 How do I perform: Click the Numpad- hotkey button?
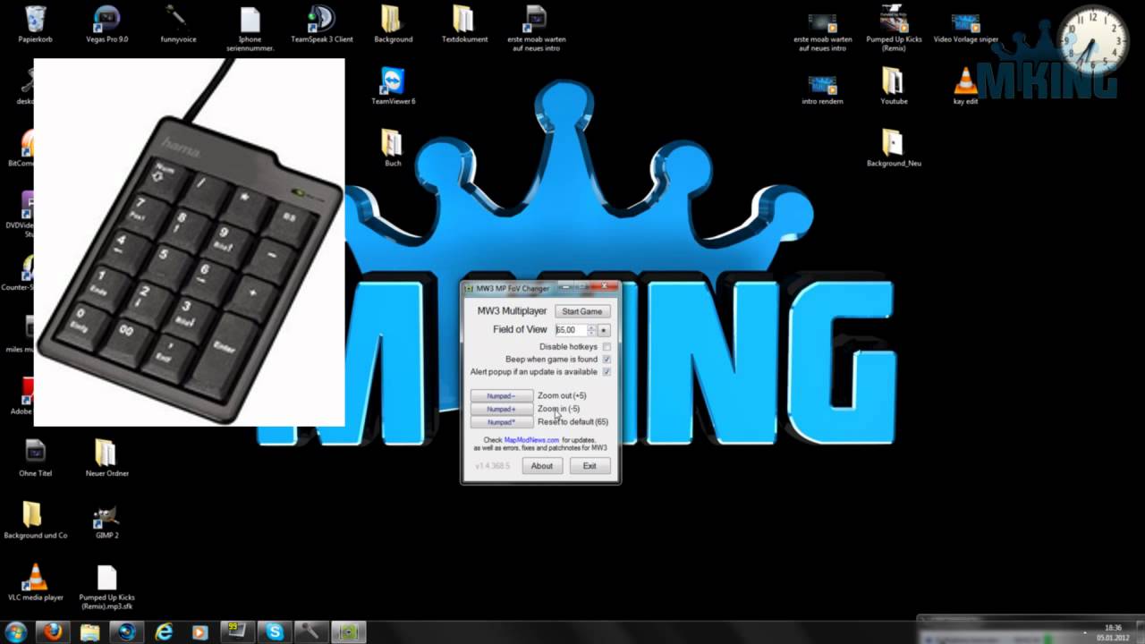501,396
